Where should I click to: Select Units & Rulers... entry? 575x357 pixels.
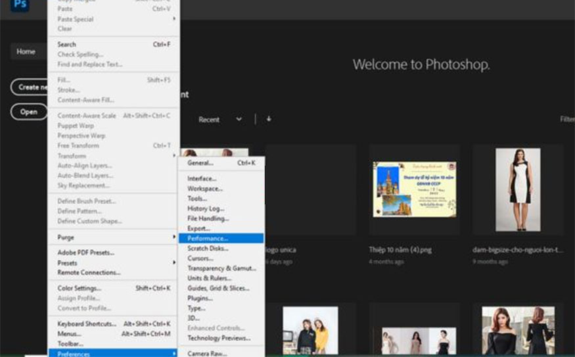(x=221, y=278)
